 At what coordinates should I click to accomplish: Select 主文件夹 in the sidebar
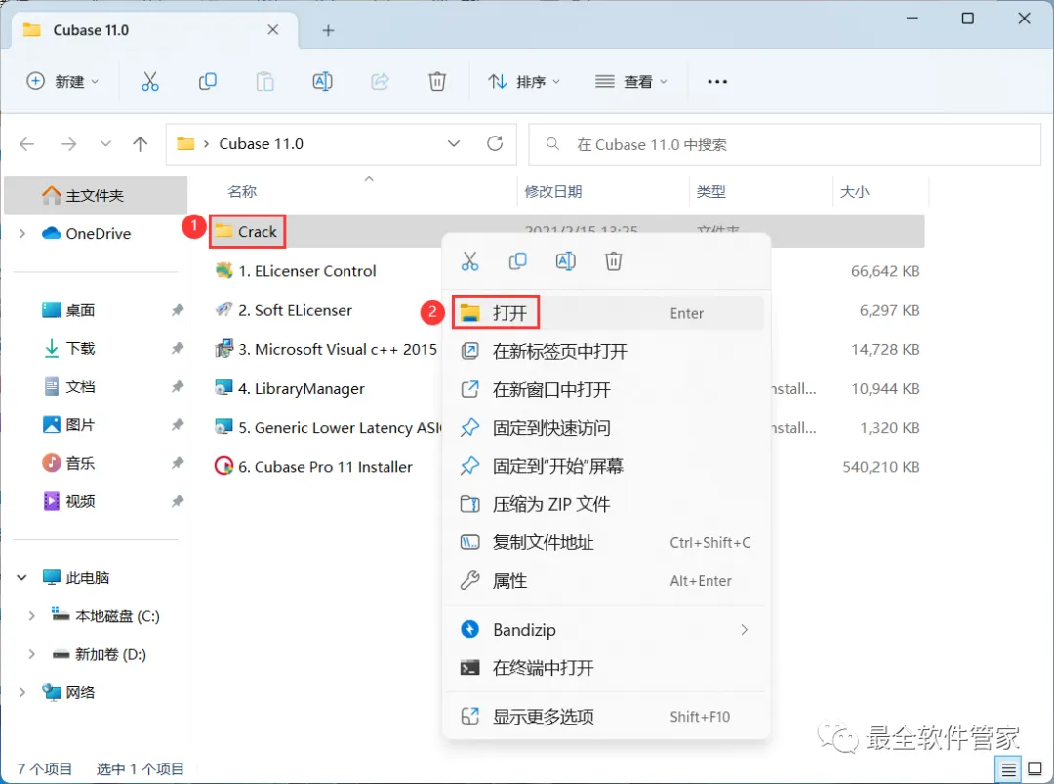[x=96, y=195]
